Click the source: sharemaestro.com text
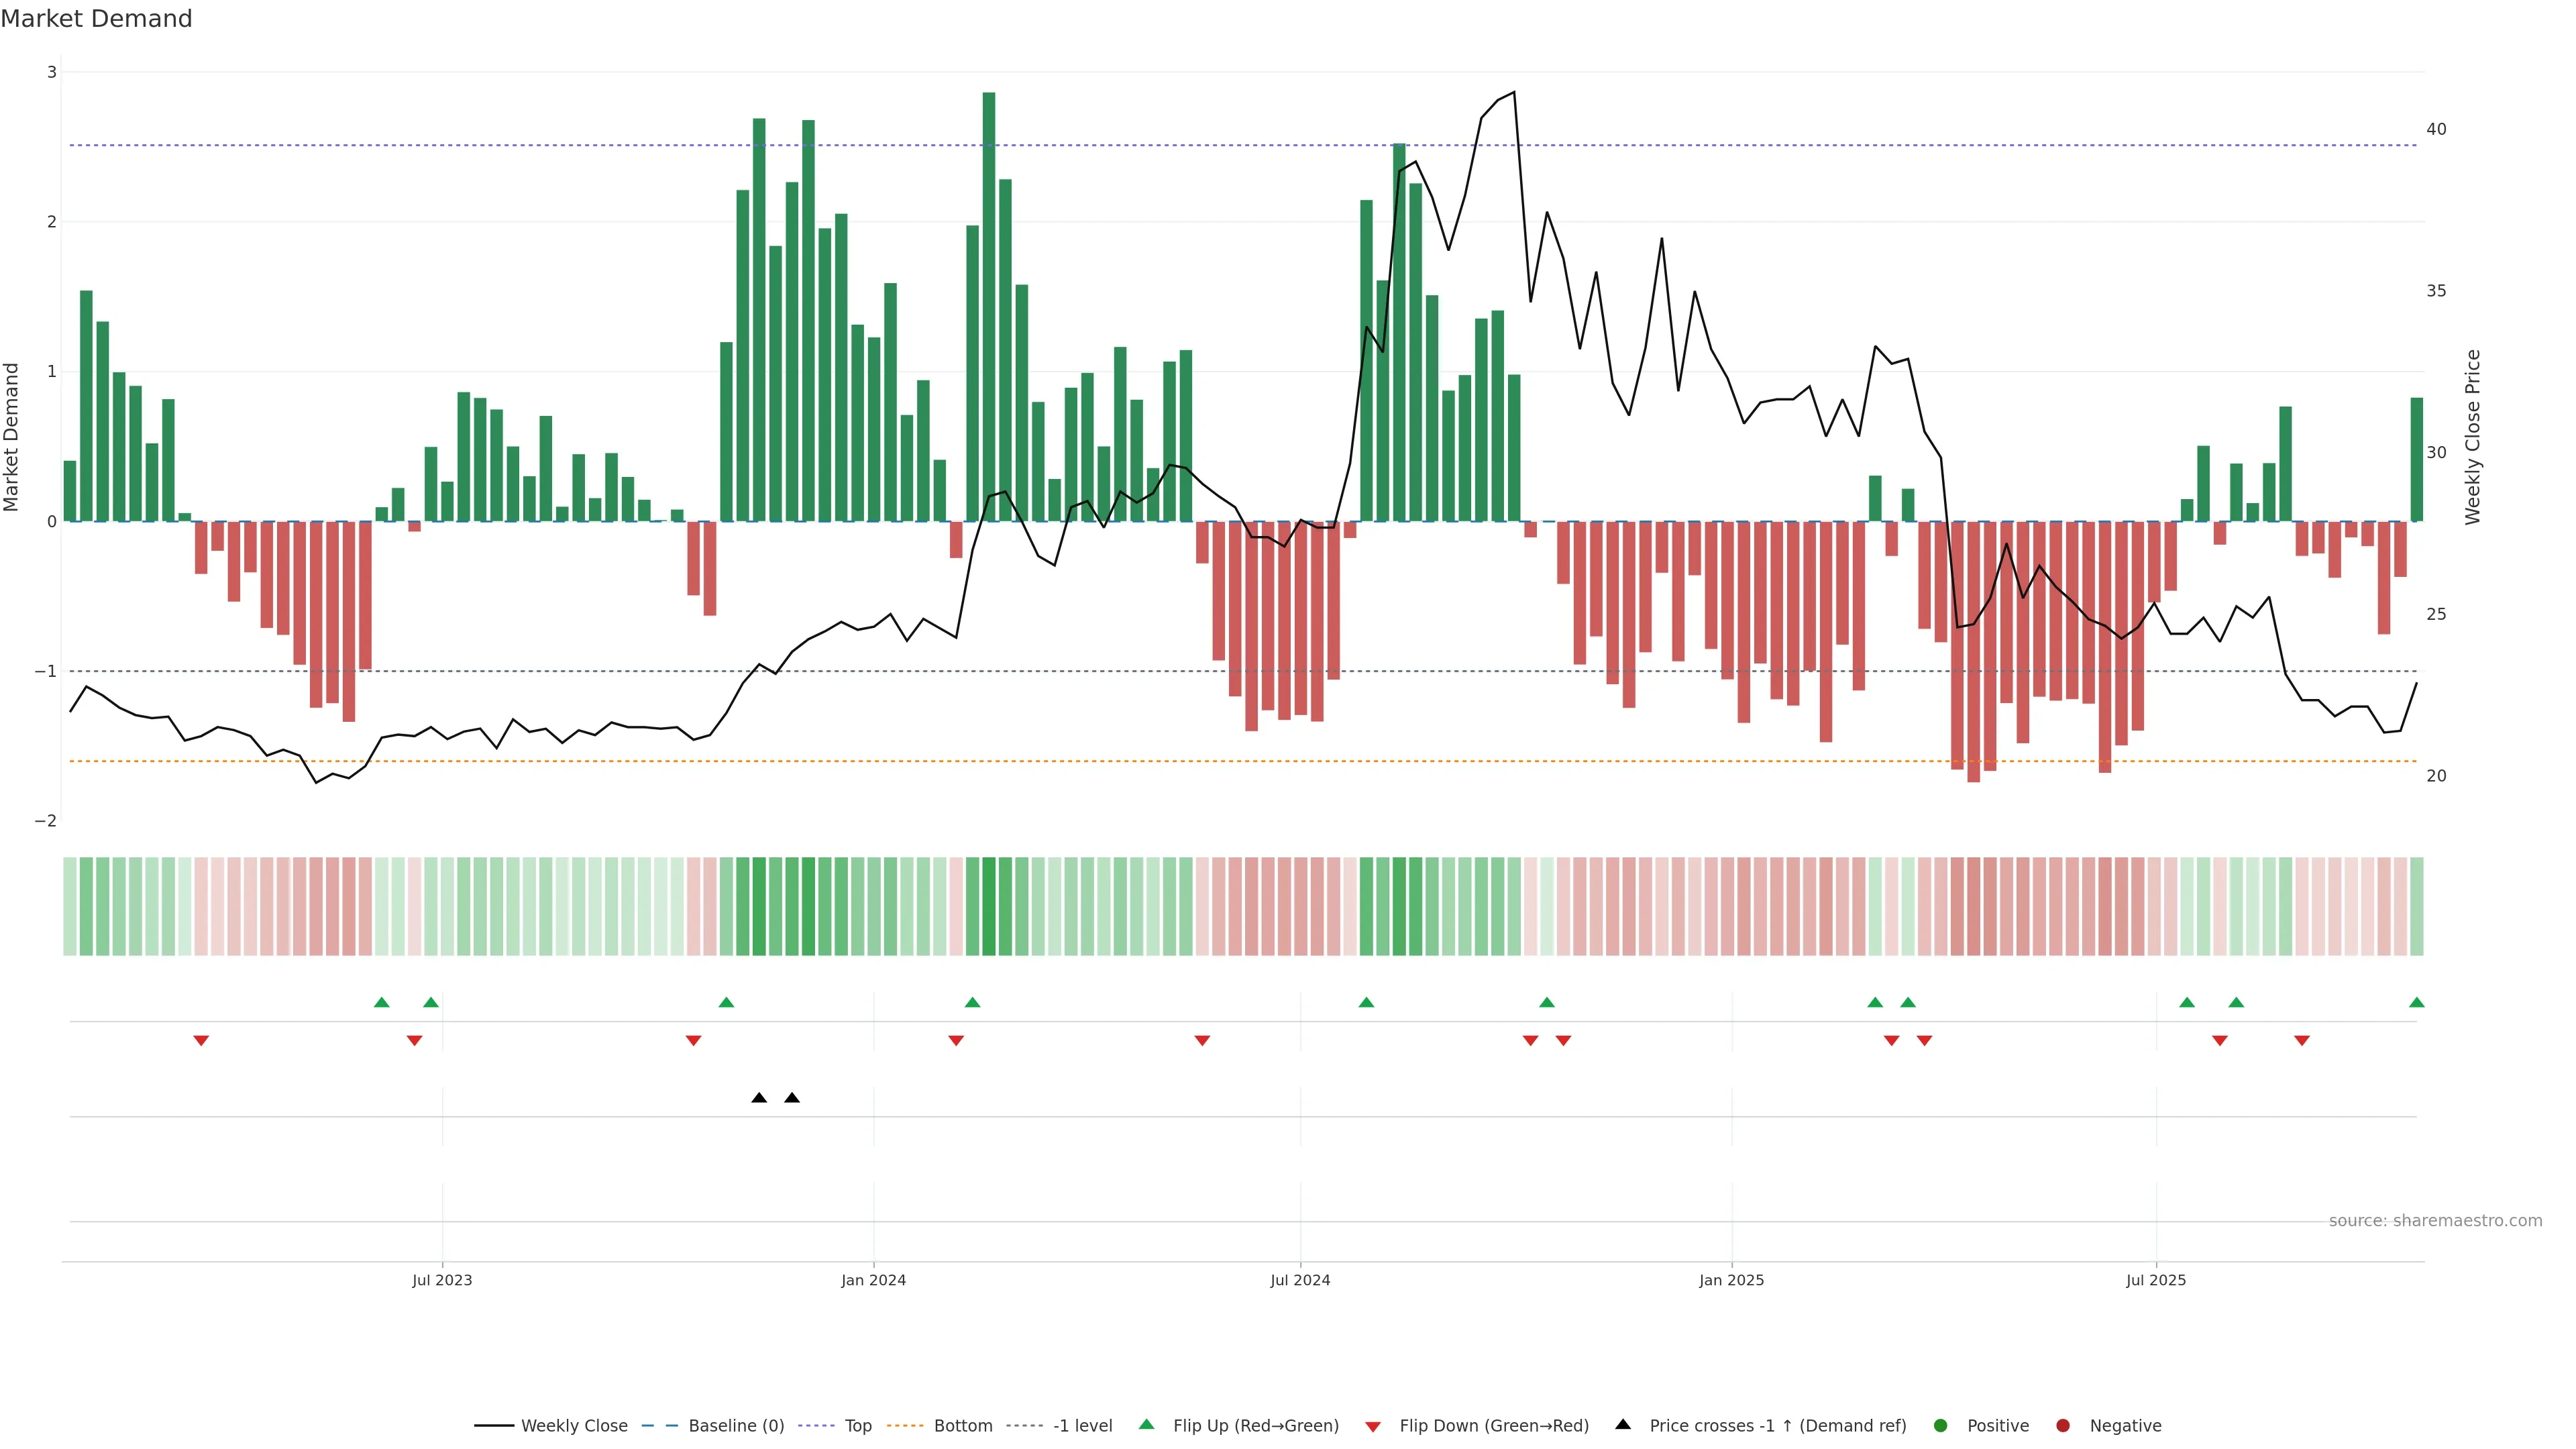This screenshot has height=1449, width=2576. pyautogui.click(x=2435, y=1221)
